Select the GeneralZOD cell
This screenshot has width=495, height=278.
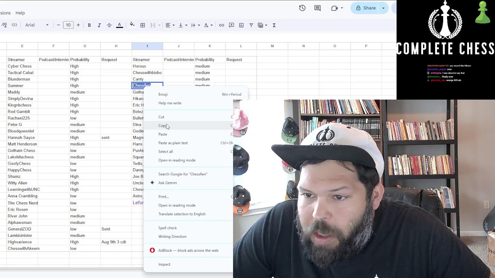pos(22,229)
